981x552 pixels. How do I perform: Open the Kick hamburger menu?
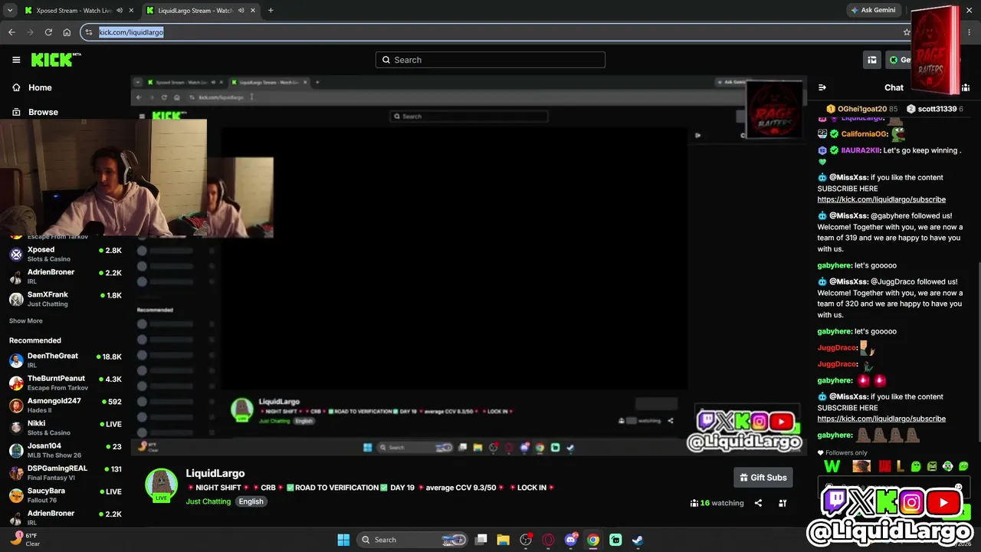(x=16, y=60)
